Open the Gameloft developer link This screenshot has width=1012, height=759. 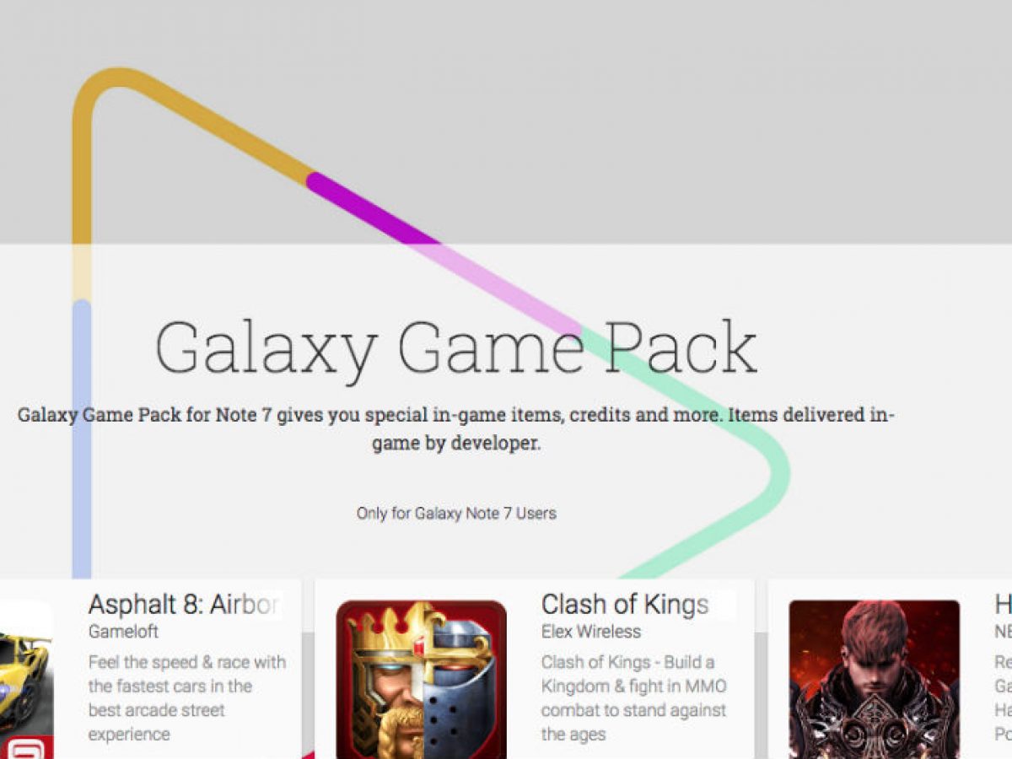click(x=123, y=632)
